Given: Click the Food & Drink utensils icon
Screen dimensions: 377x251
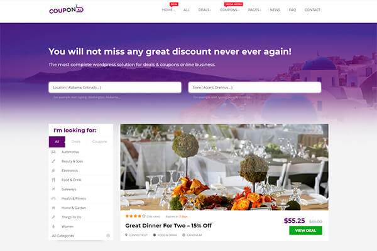Looking at the screenshot, I should [53, 179].
